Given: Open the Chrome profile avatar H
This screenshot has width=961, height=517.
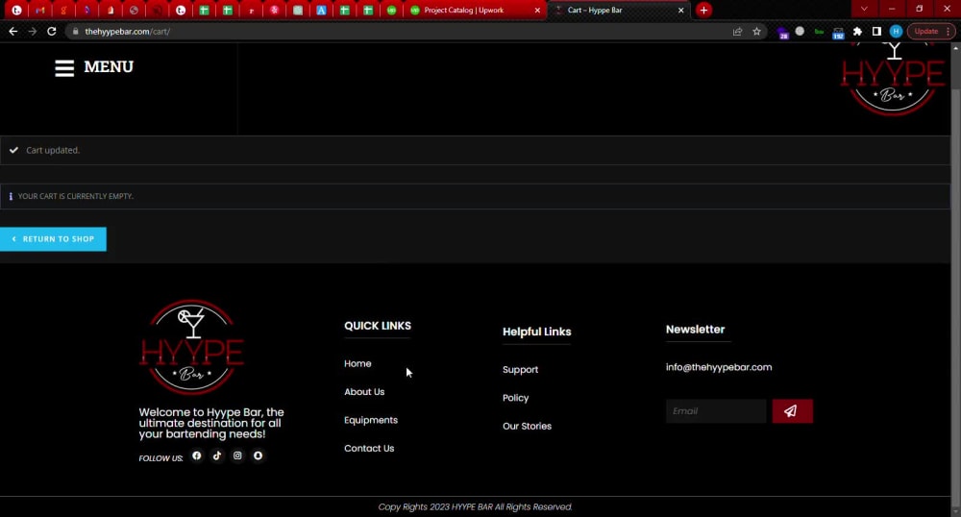Looking at the screenshot, I should coord(896,32).
